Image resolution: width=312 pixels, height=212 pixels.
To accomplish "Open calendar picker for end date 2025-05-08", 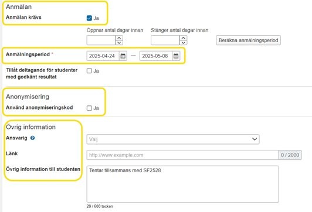I will [176, 56].
